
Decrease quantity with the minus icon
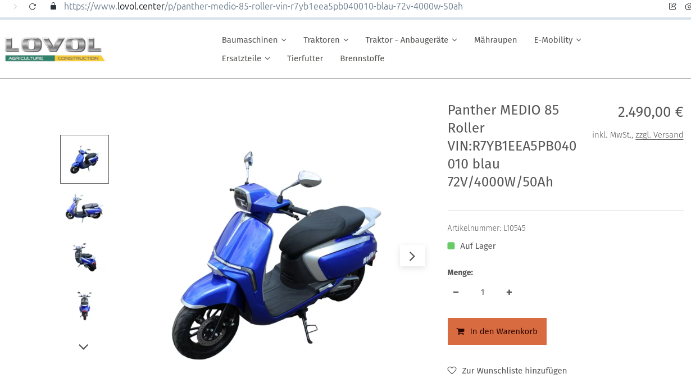click(x=456, y=292)
